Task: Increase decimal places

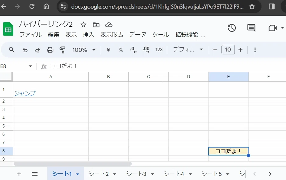Action: (x=146, y=50)
